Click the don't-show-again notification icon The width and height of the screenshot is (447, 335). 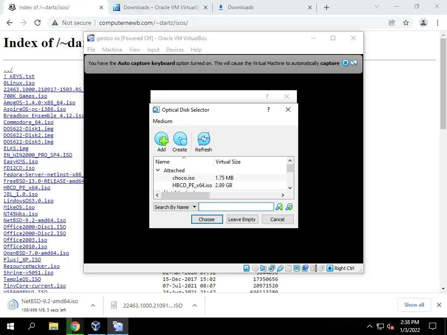(354, 63)
